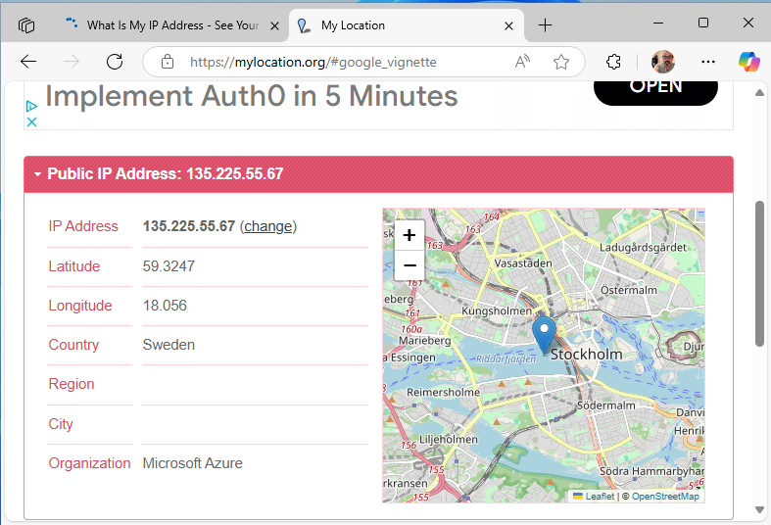
Task: Select the Microsoft Azure organization text
Action: (x=192, y=463)
